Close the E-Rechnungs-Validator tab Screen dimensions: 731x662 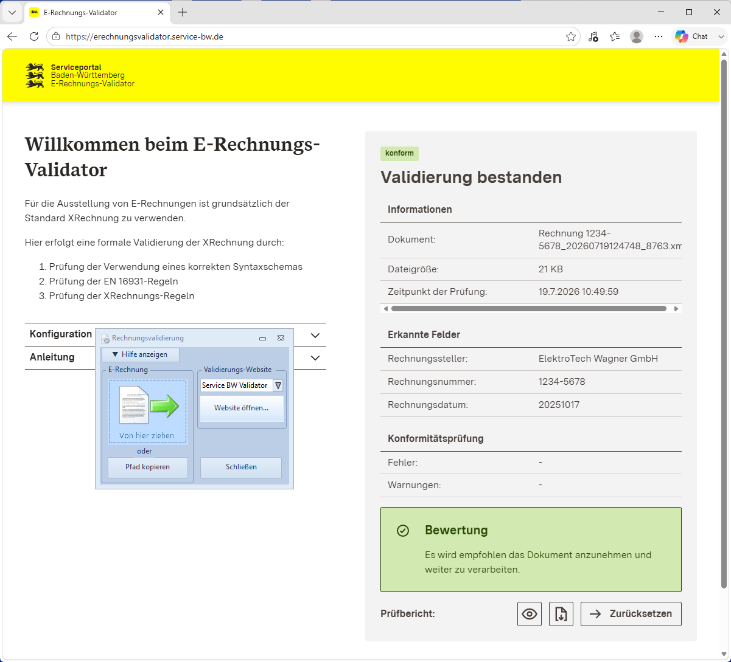point(161,12)
